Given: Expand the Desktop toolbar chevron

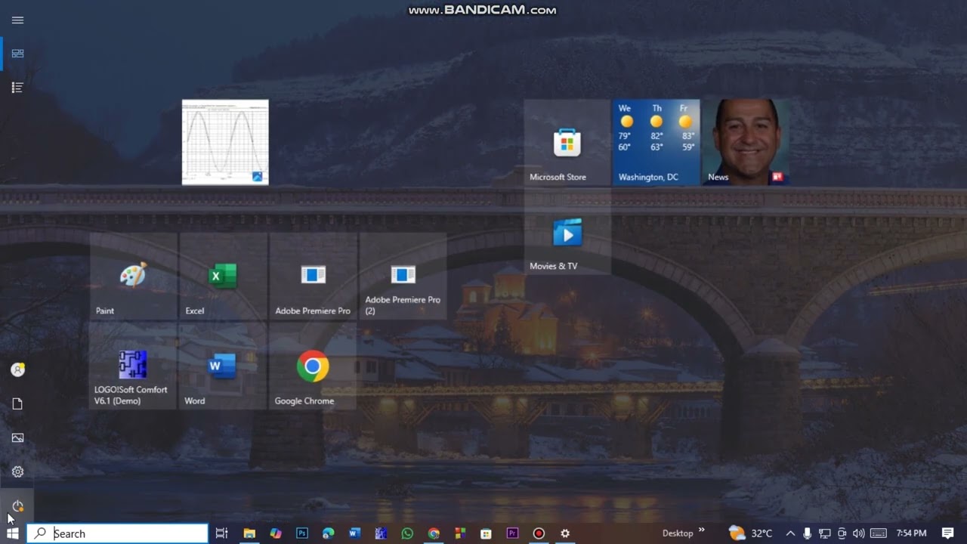Looking at the screenshot, I should point(701,530).
